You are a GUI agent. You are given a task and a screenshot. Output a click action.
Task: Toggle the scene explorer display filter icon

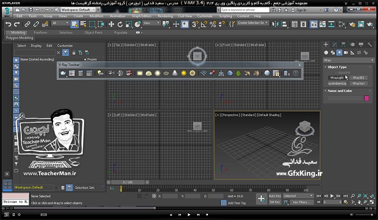(66, 52)
